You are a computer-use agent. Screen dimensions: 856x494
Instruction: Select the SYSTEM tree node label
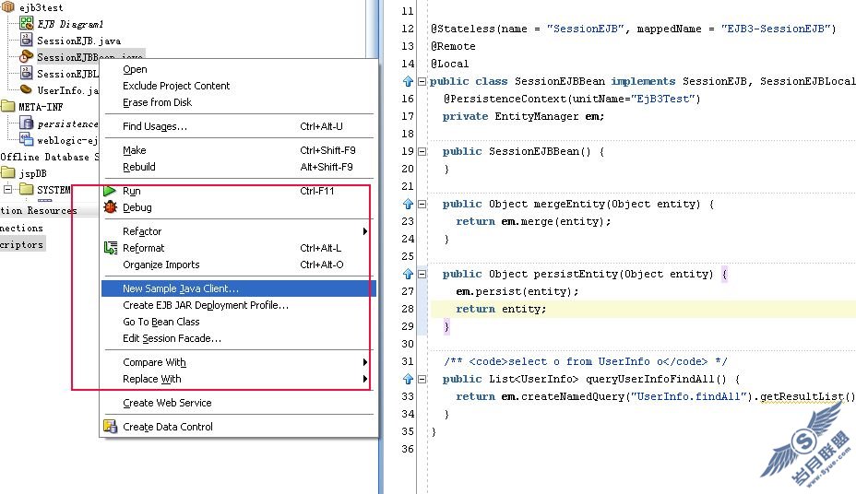click(x=53, y=190)
